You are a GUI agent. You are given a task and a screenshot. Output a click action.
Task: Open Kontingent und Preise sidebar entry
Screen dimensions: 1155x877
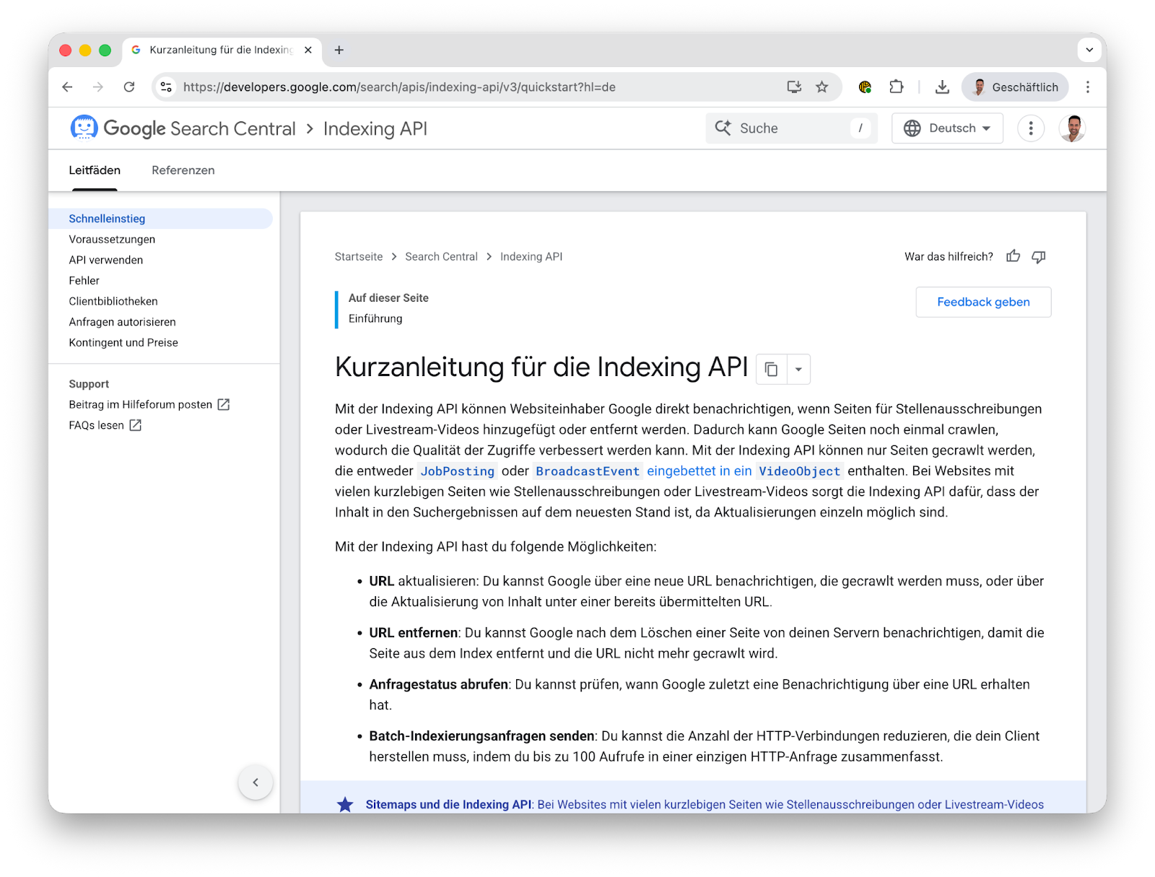click(x=123, y=343)
